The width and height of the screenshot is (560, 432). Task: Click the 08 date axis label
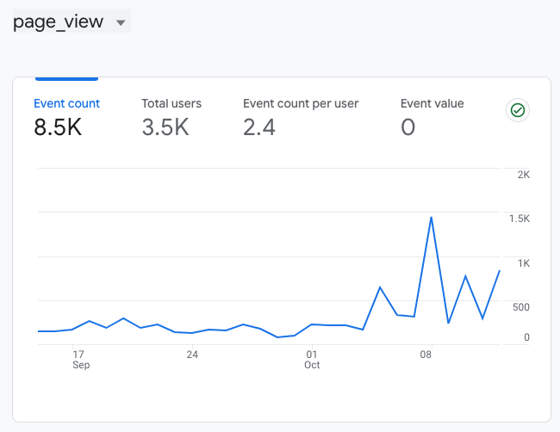pyautogui.click(x=426, y=354)
